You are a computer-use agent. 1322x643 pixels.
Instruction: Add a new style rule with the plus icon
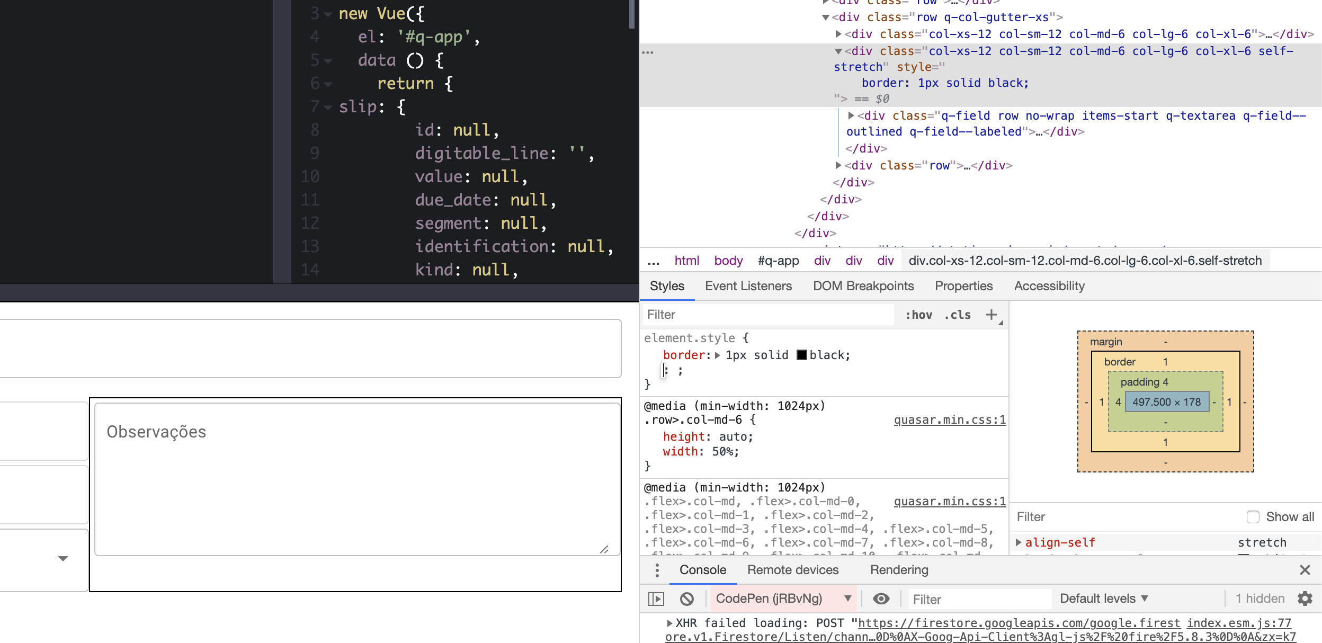coord(990,315)
